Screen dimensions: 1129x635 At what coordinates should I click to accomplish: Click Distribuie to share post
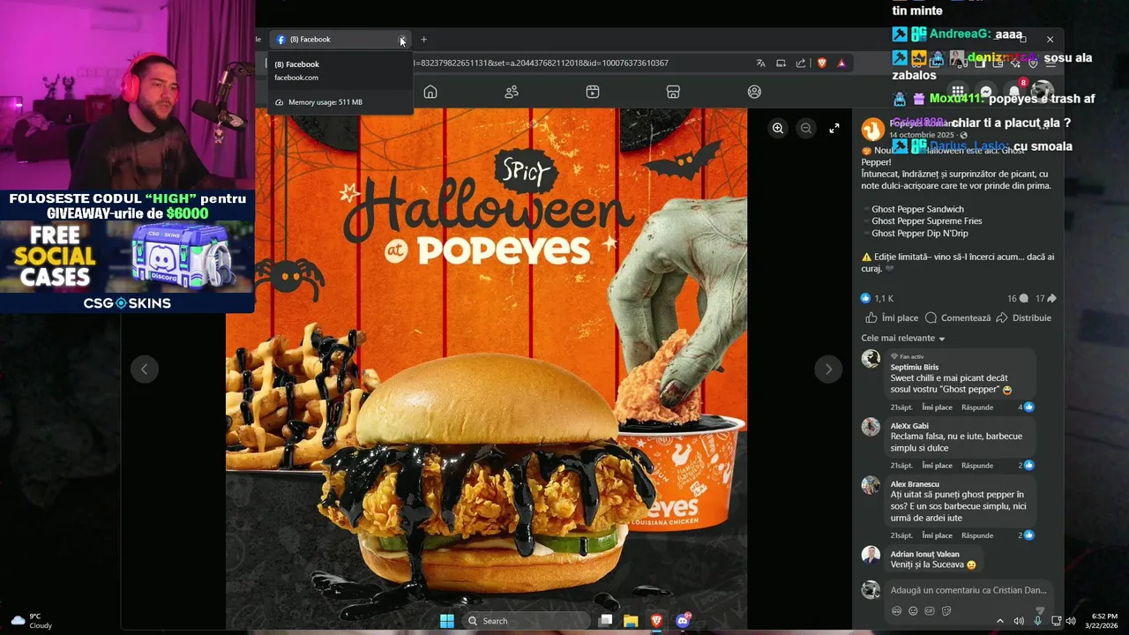1024,317
